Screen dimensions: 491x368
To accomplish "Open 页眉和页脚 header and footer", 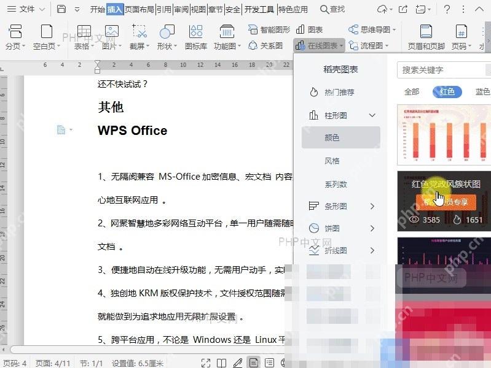I will (426, 37).
